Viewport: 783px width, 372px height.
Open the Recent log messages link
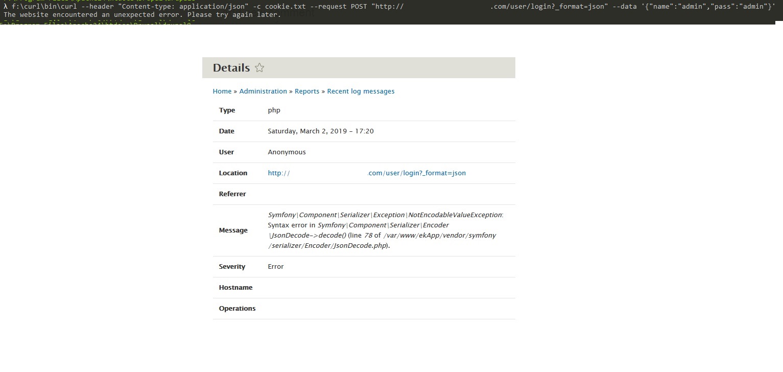[361, 91]
